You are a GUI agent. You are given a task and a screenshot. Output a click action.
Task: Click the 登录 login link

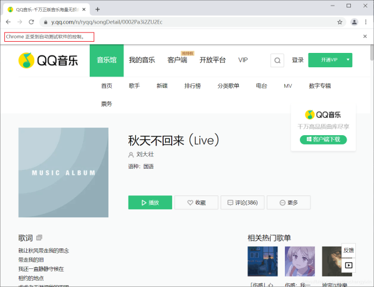point(297,60)
